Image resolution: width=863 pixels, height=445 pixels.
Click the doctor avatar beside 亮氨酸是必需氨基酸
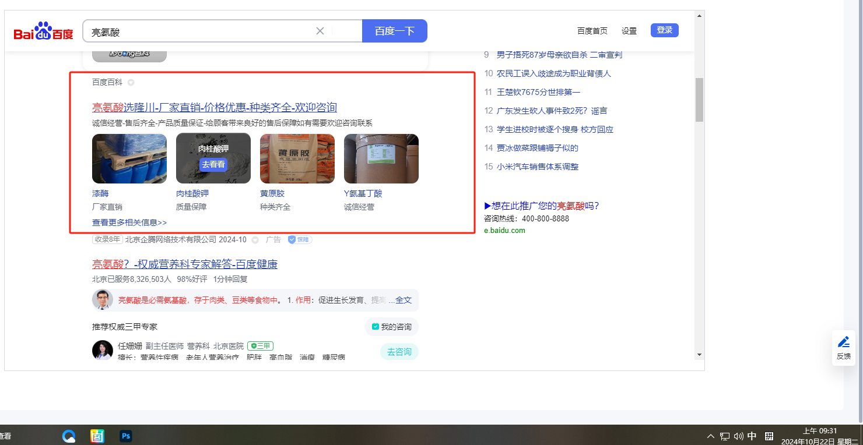[x=103, y=300]
